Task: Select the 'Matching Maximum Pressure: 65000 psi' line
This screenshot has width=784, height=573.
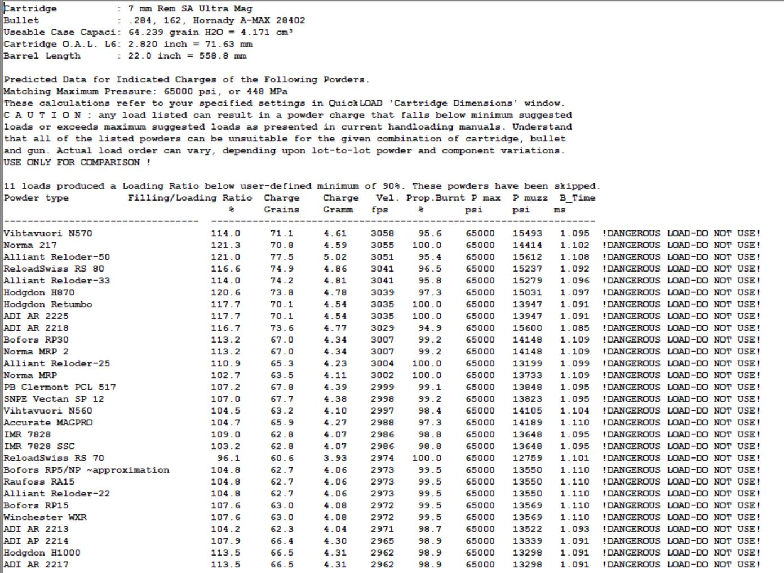Action: pos(145,91)
